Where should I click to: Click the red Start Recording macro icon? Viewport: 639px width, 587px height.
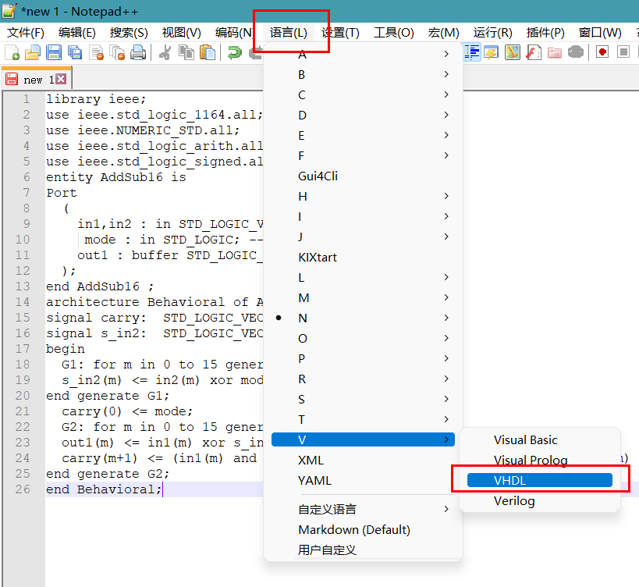click(602, 52)
